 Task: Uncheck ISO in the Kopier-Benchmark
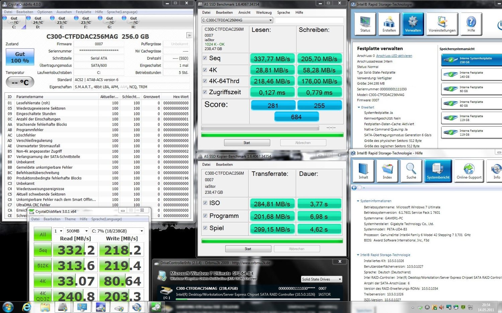(x=205, y=203)
